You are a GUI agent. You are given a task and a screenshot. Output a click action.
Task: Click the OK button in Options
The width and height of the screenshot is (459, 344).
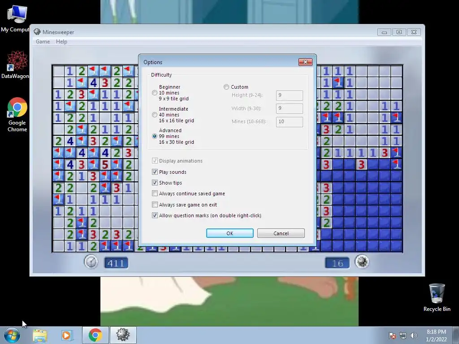(x=230, y=233)
